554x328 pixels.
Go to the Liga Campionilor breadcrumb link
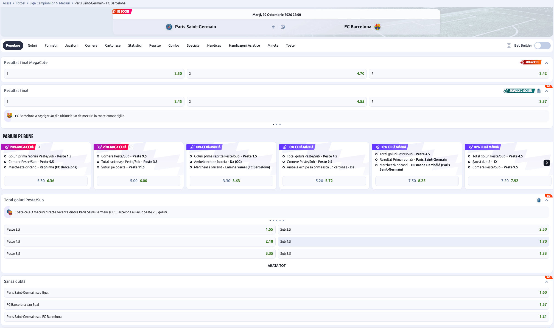42,3
